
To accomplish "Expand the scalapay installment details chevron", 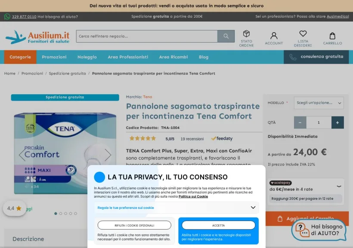I will 339,187.
